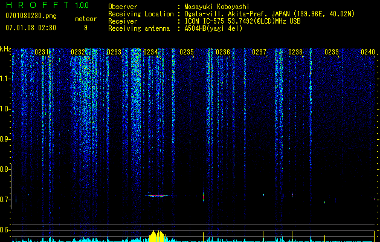This screenshot has height=242, width=380.
Task: Click the 1.0 kHz frequency label
Action: (4, 109)
